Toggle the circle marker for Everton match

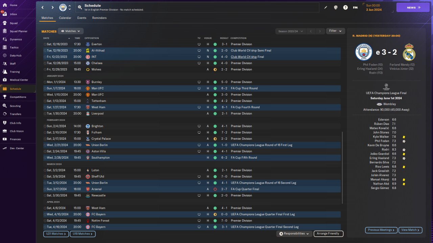point(45,44)
